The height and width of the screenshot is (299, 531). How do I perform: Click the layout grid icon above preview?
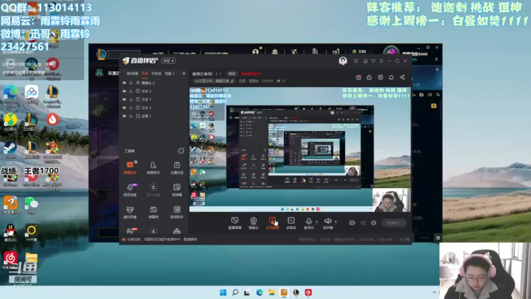380,77
